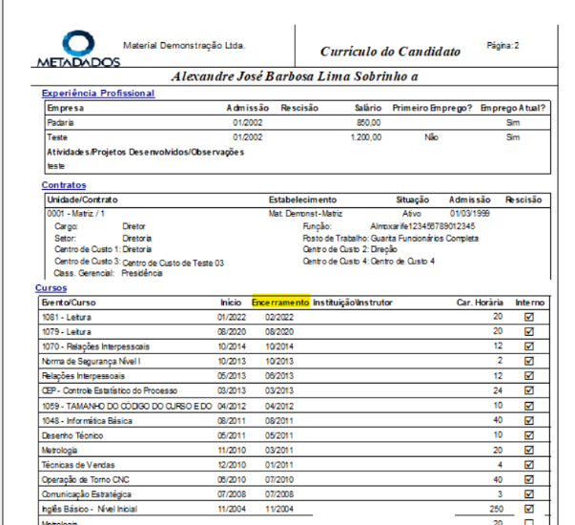Toggle Interno checkbox for 1081 - Leitura
Screen dimensions: 575x525
[x=529, y=316]
